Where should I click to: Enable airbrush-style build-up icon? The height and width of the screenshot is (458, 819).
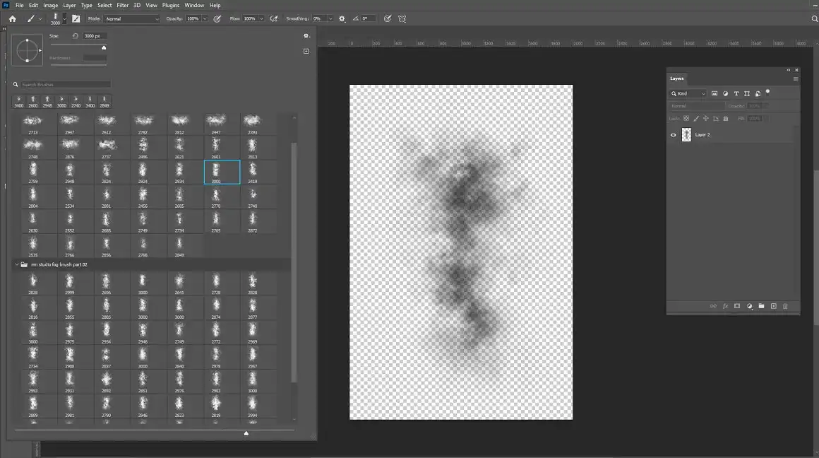pyautogui.click(x=274, y=19)
